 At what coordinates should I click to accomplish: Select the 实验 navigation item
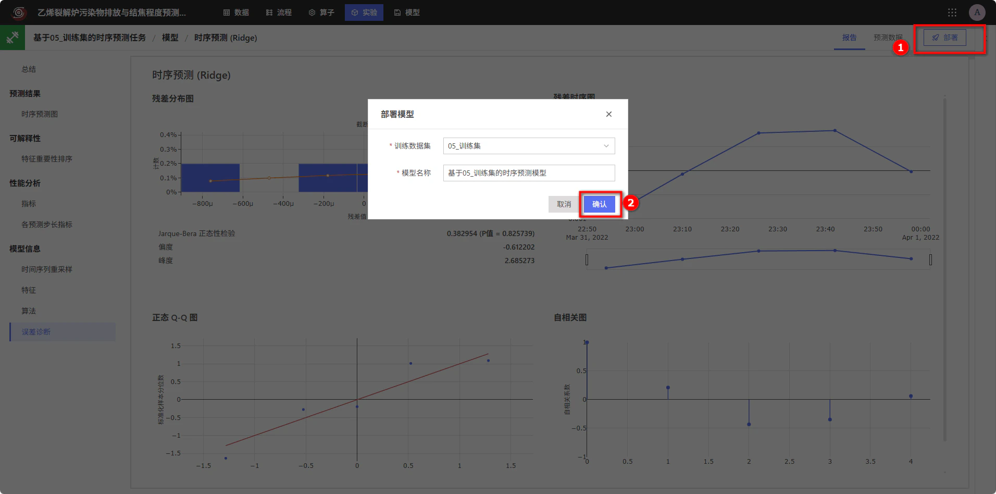pos(364,13)
